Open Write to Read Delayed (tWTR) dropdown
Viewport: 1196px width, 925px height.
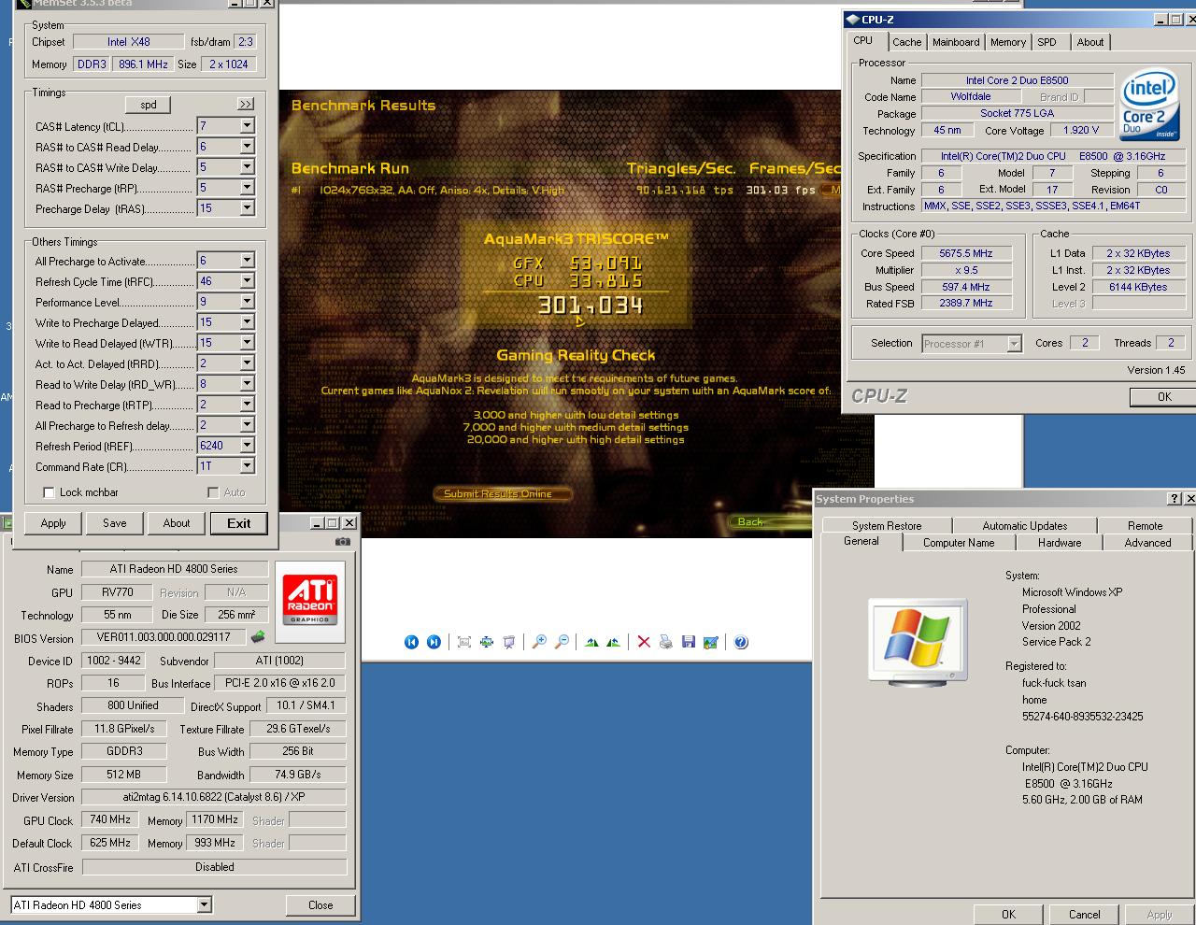[x=247, y=343]
